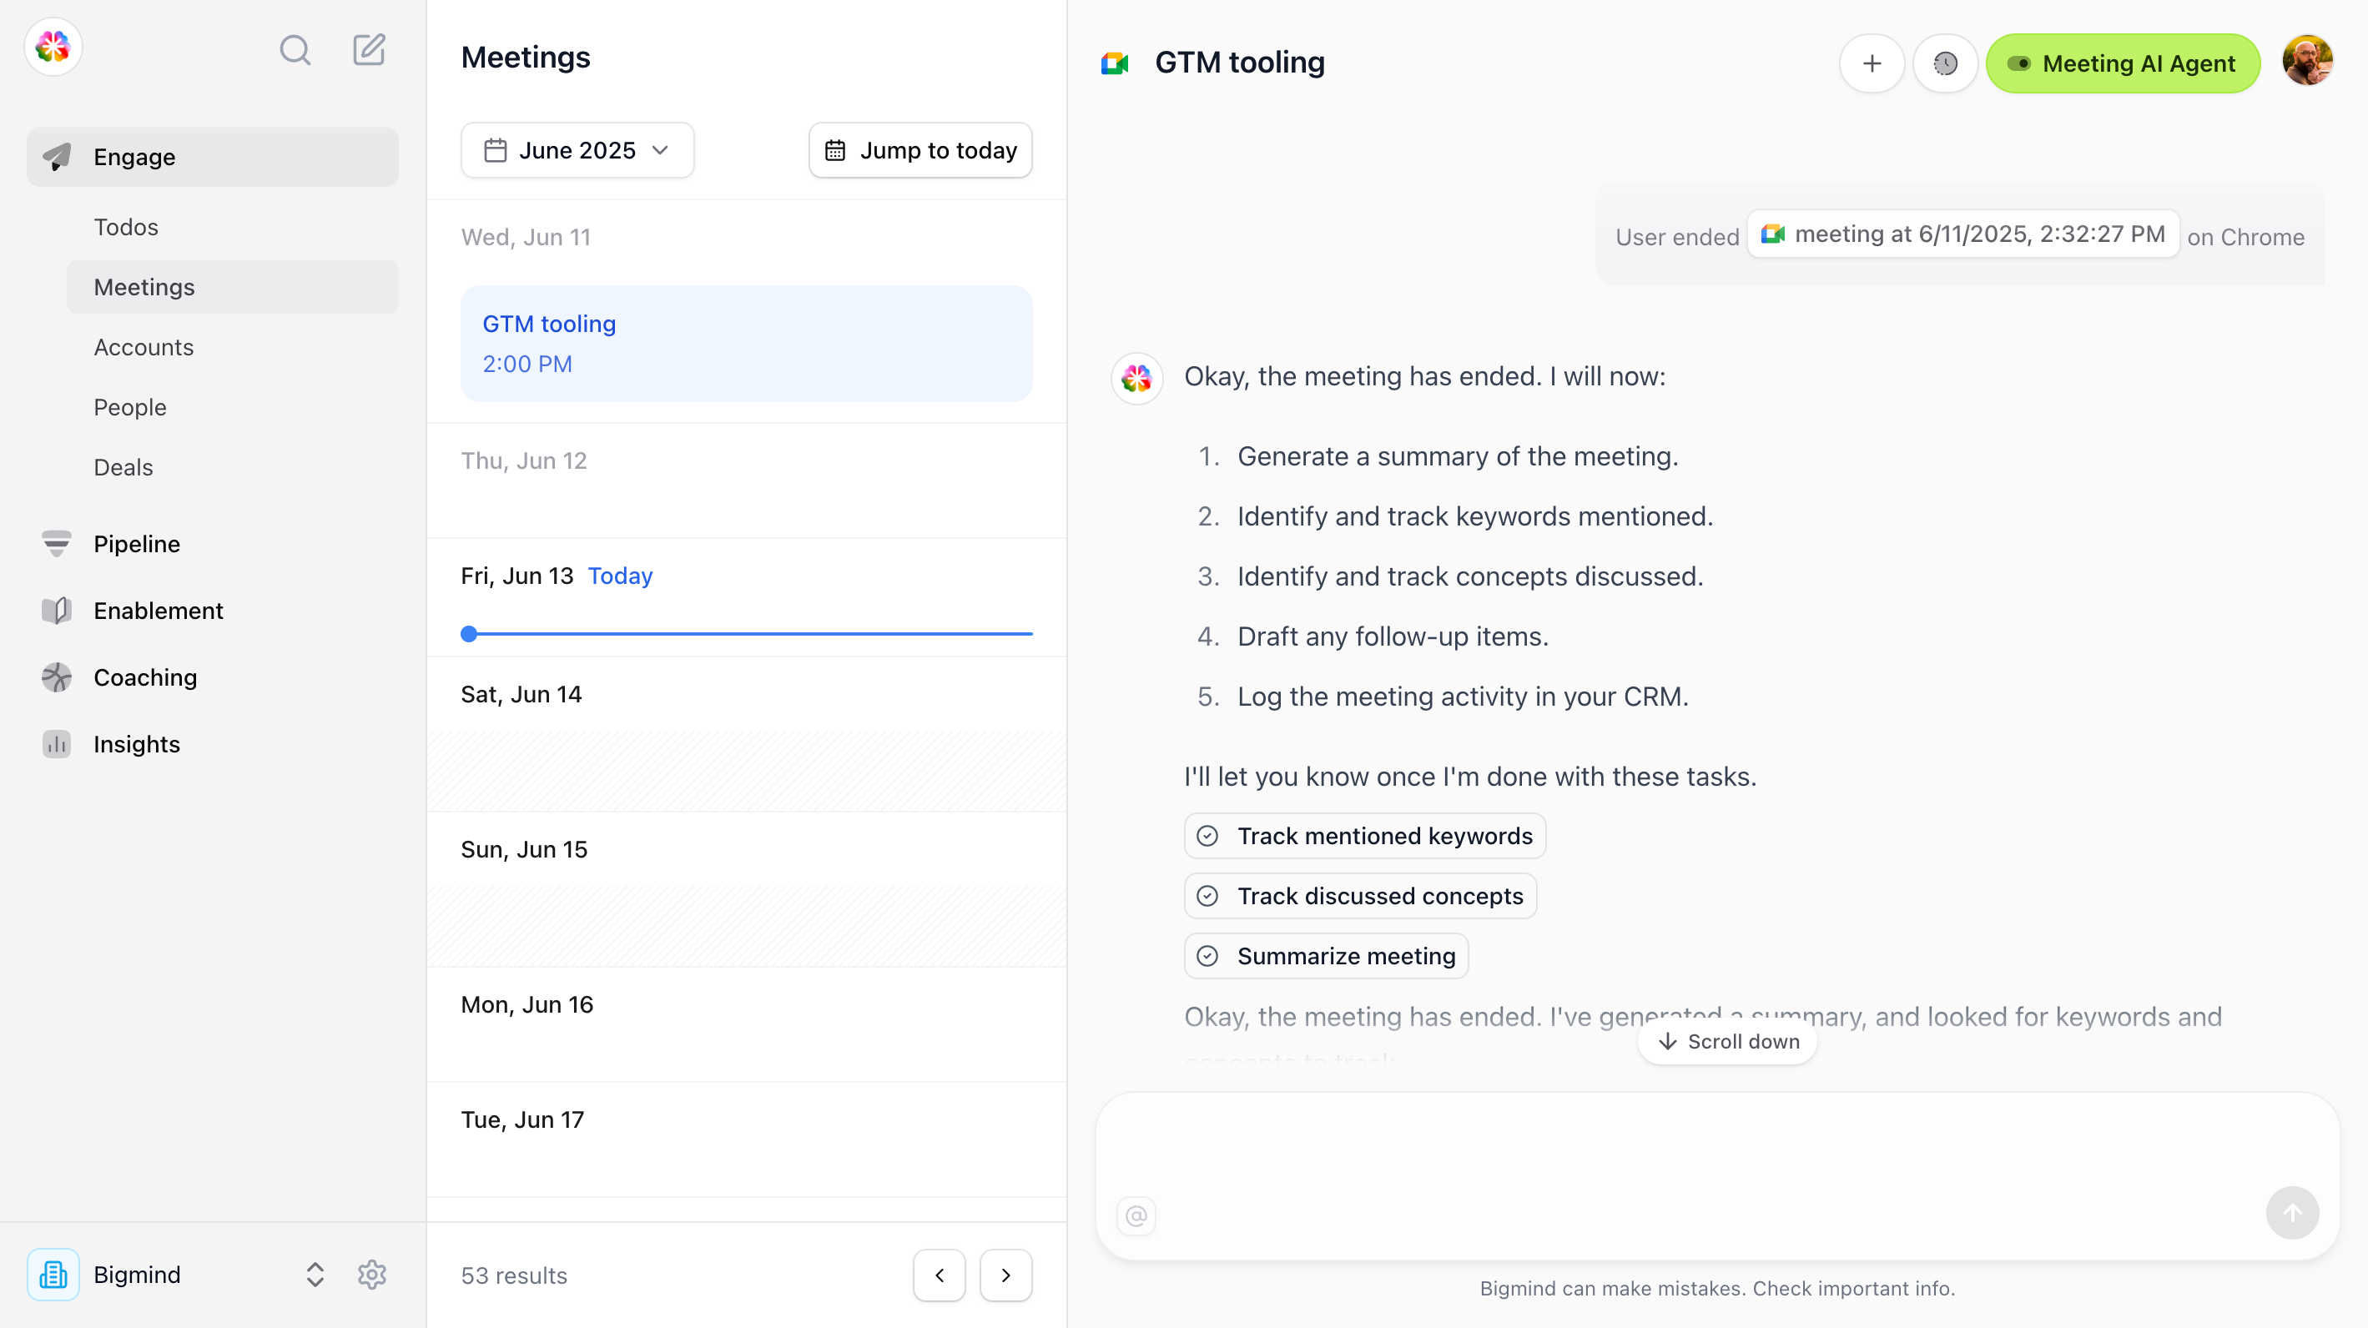Click the search magnifier icon
This screenshot has height=1328, width=2368.
click(x=295, y=49)
